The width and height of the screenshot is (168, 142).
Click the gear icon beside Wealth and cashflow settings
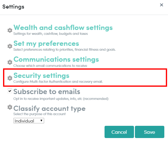(10, 31)
